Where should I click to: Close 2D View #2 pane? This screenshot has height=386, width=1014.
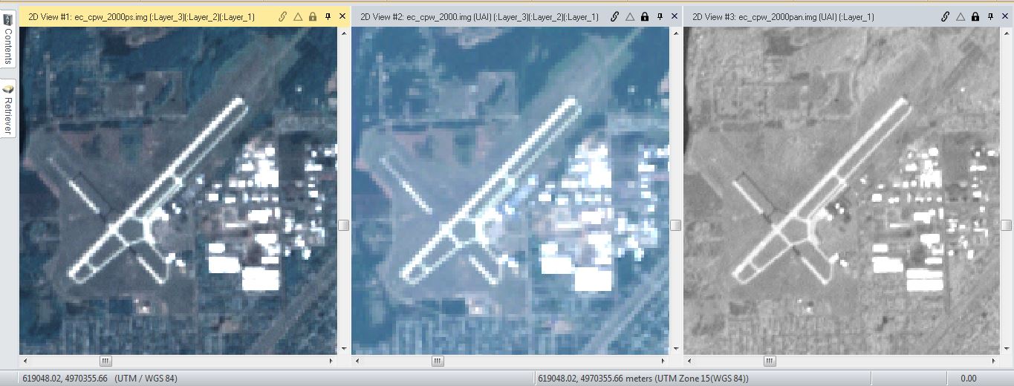(674, 16)
